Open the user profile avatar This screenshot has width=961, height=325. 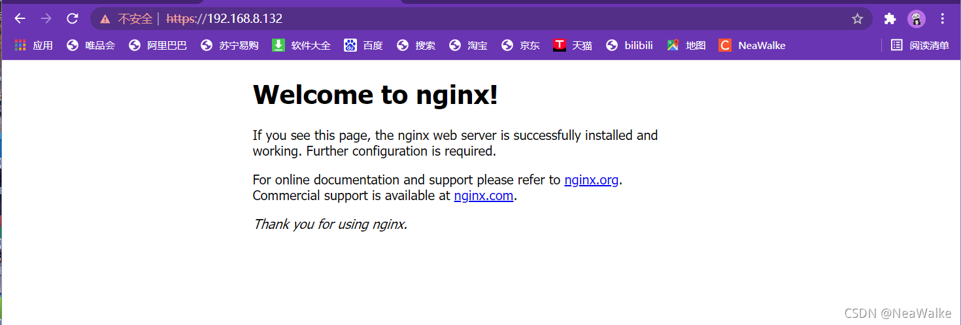[917, 19]
